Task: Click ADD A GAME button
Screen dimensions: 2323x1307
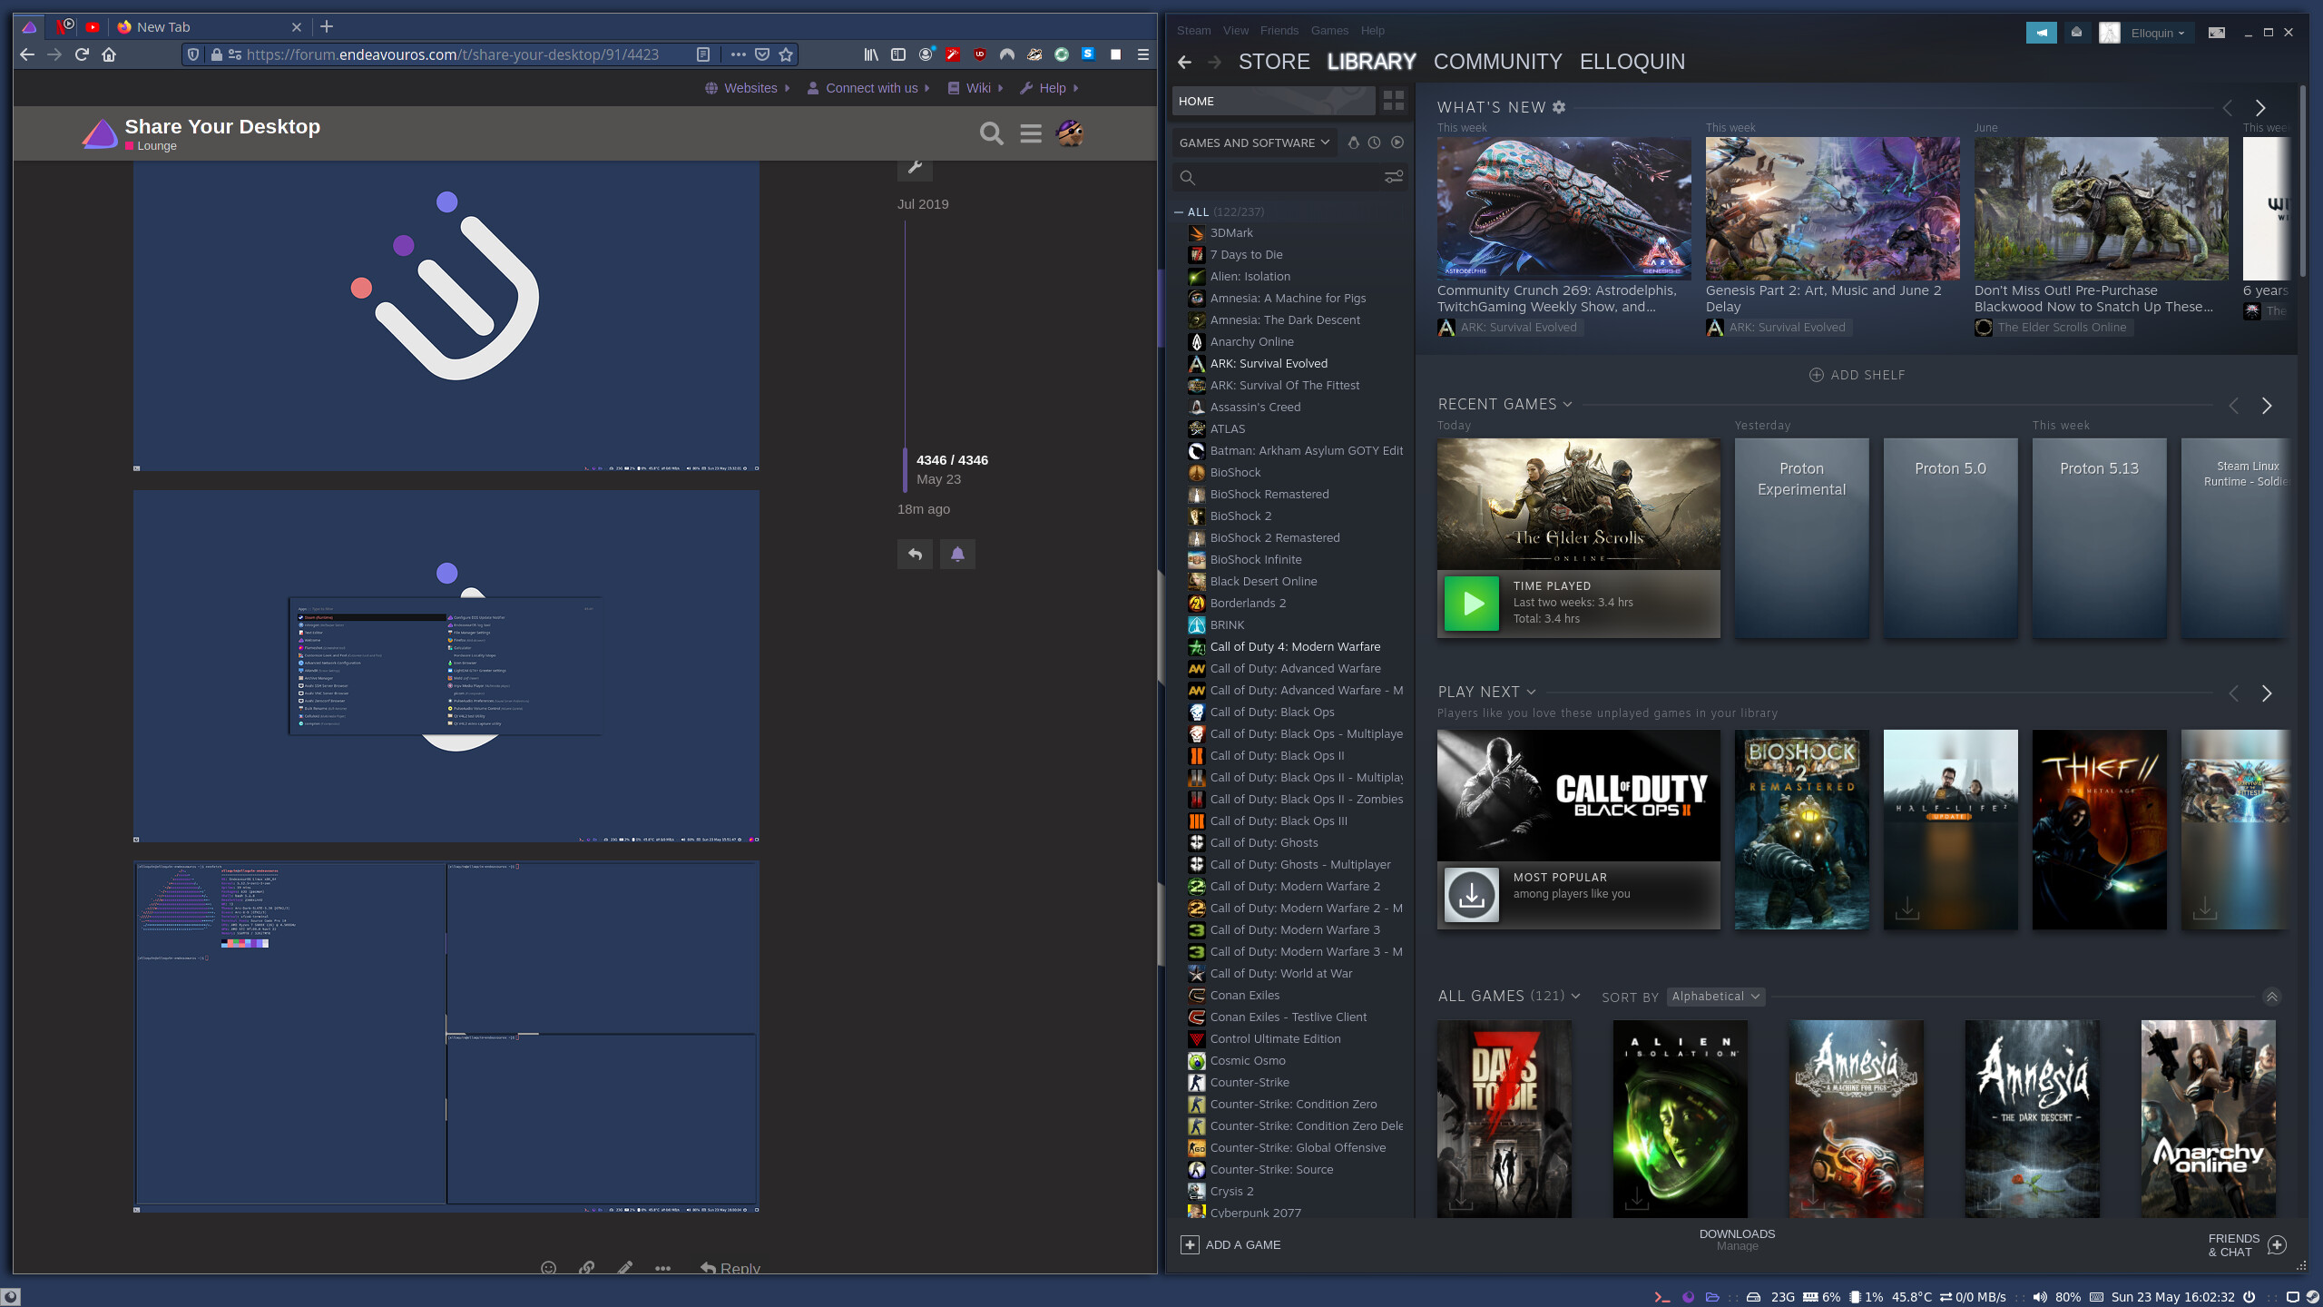Action: (x=1231, y=1244)
